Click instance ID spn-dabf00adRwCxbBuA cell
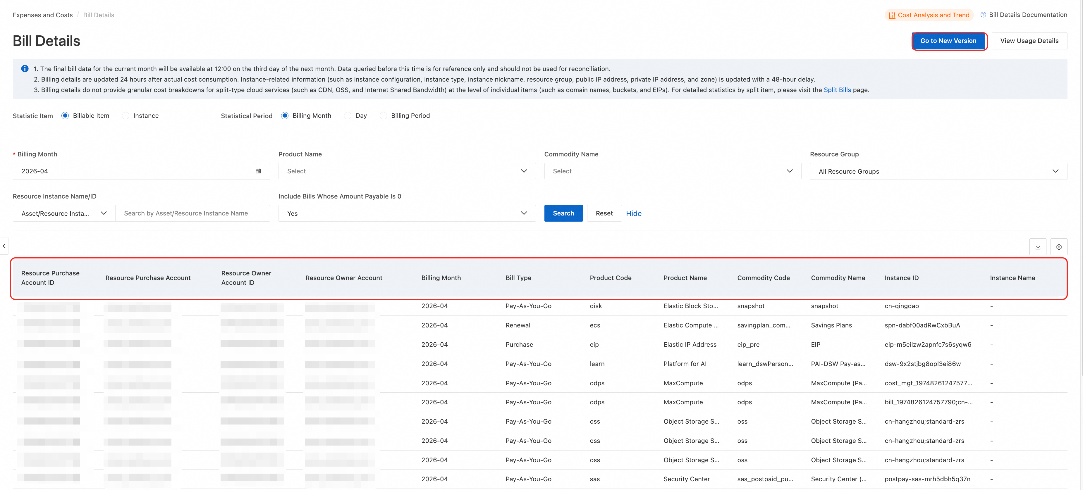The image size is (1083, 490). tap(922, 325)
